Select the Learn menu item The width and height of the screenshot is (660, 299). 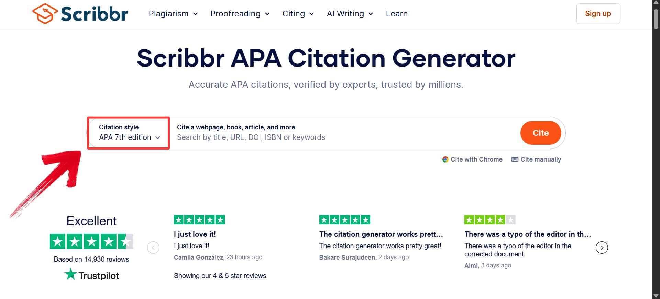(397, 14)
